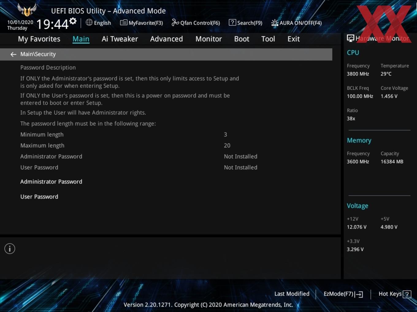Click the Memory heading in Hardware Monitor
The image size is (417, 312).
pos(359,140)
